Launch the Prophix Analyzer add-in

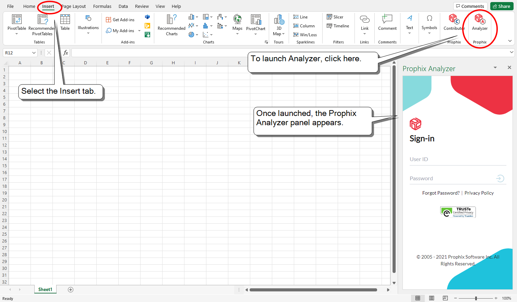[x=480, y=23]
